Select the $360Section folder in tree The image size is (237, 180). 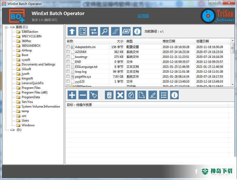coord(30,32)
